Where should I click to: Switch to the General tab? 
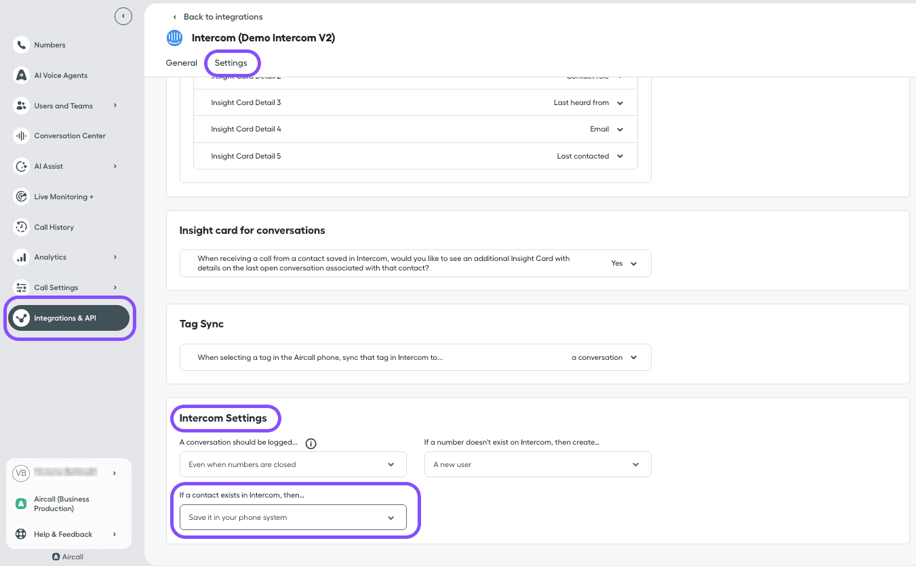click(x=181, y=62)
